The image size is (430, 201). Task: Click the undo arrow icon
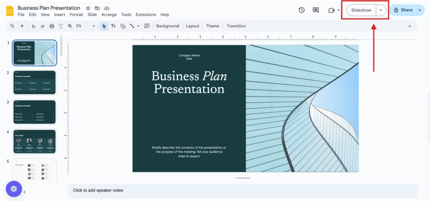[x=34, y=26]
